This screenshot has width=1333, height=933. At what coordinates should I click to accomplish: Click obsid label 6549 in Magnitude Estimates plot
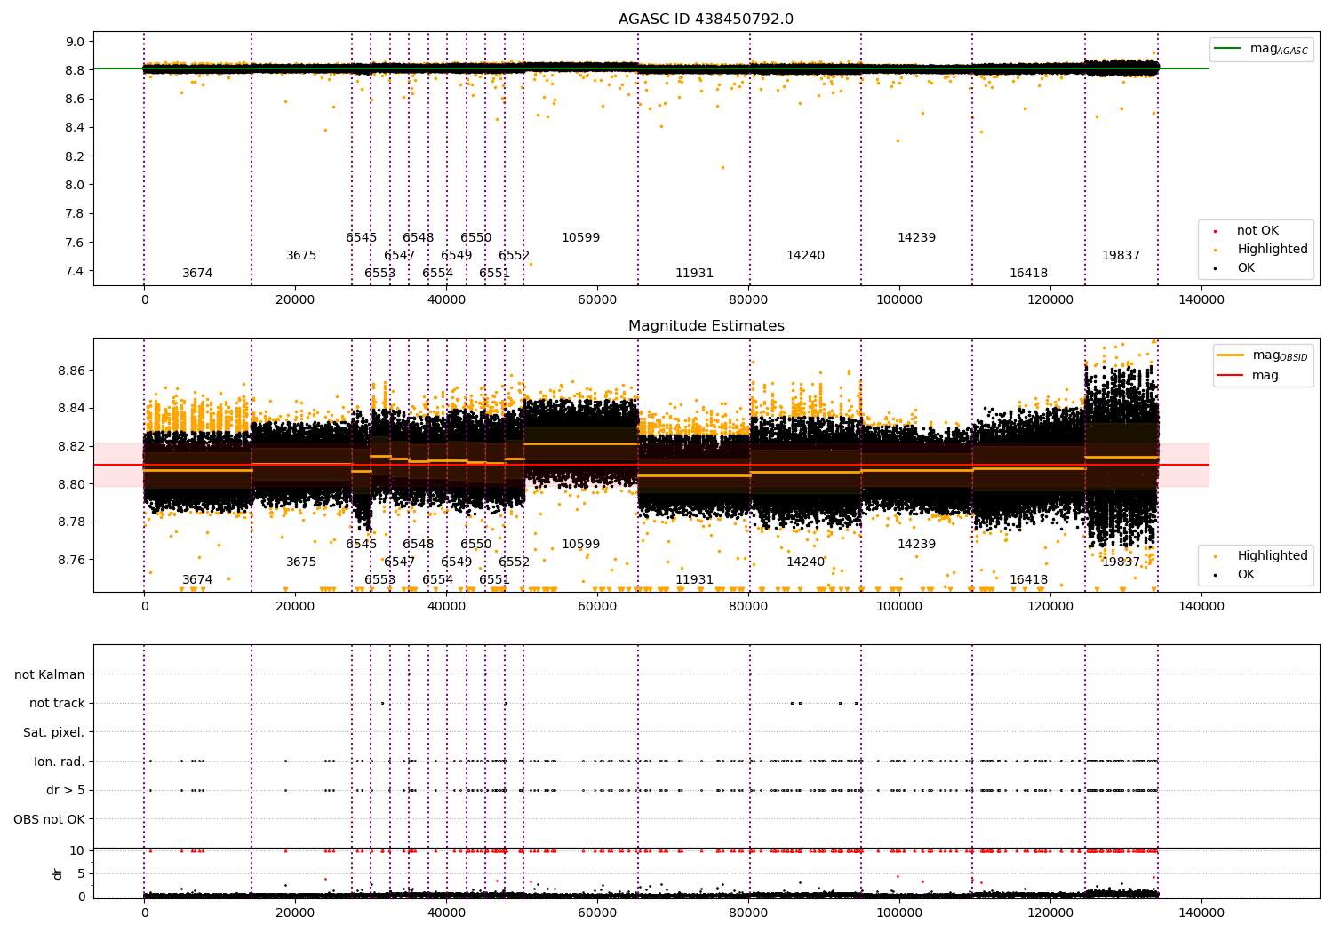point(457,562)
